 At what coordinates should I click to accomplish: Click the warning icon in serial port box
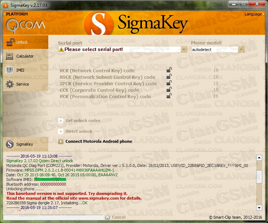click(x=61, y=50)
